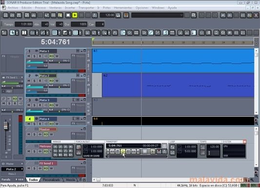Click the pause button in transport panel
Screen dimensions: 260x195
[128, 152]
